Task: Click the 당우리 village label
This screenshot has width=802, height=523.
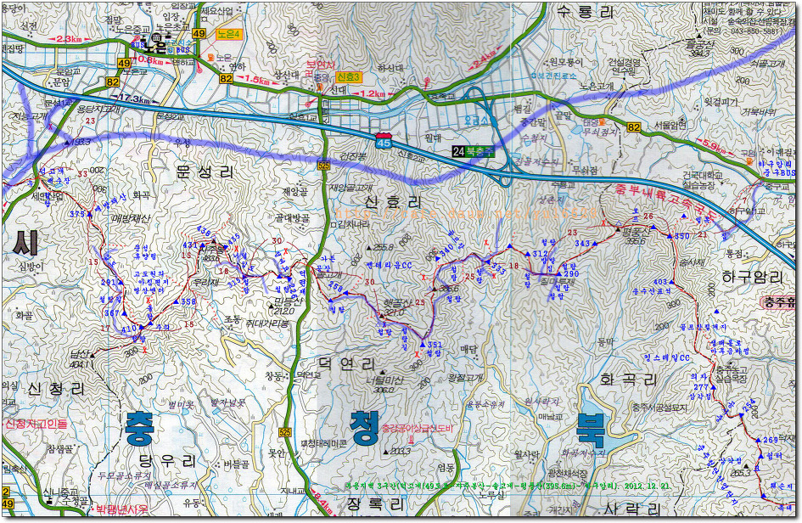Action: 167,461
